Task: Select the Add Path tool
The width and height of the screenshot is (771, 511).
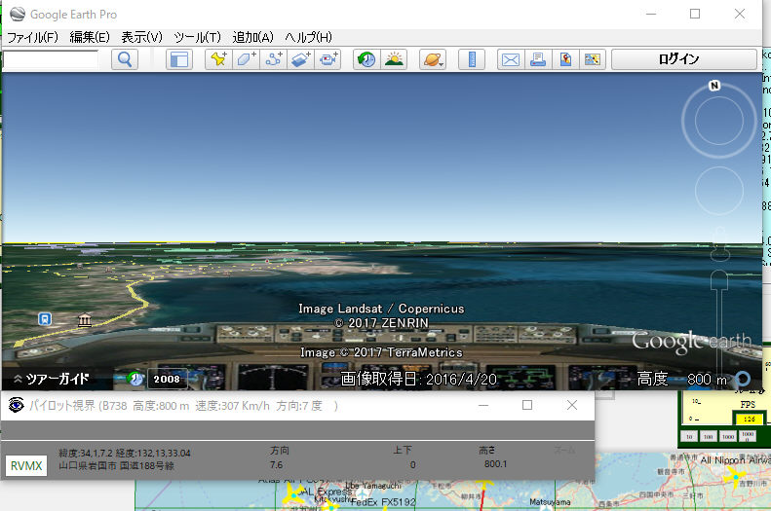Action: click(x=274, y=59)
